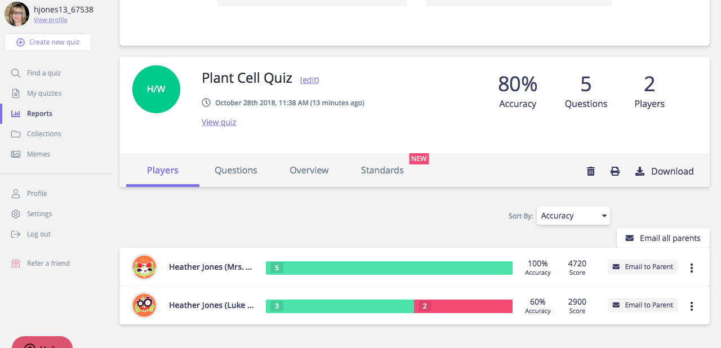Open Reports from the sidebar
The image size is (721, 348).
tap(39, 114)
